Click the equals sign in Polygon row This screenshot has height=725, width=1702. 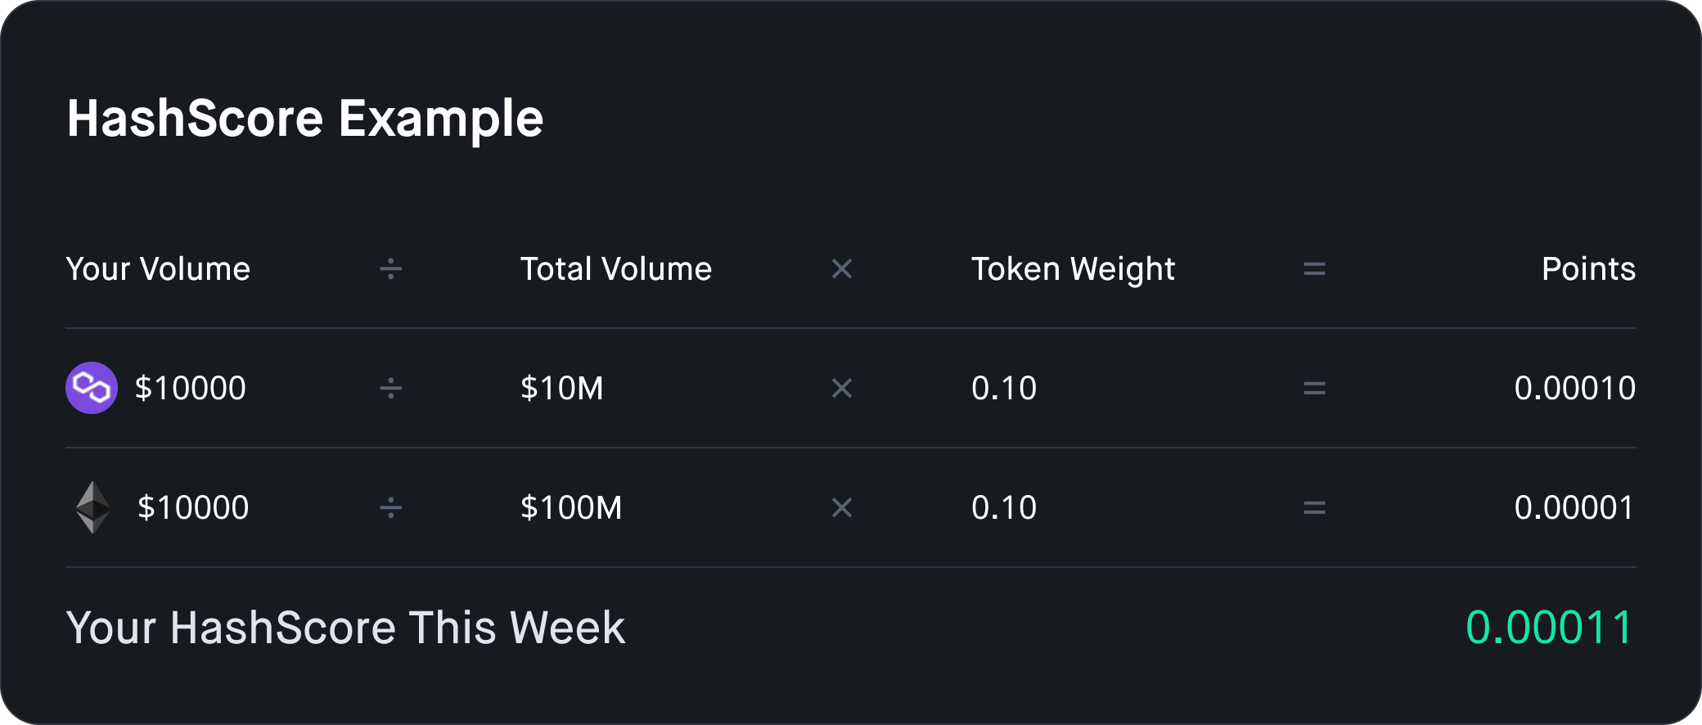coord(1314,388)
